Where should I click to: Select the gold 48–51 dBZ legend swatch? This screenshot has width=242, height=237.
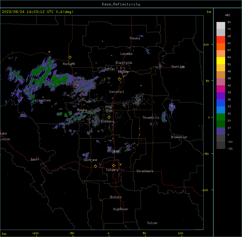click(x=221, y=68)
